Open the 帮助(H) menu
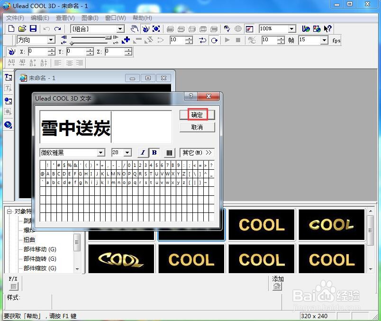 tap(142, 18)
